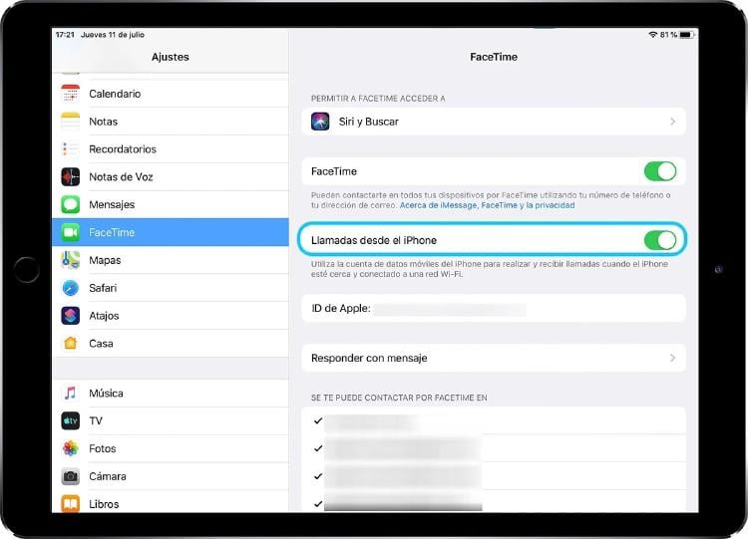Image resolution: width=748 pixels, height=539 pixels.
Task: Tap the battery status icon
Action: pos(686,35)
